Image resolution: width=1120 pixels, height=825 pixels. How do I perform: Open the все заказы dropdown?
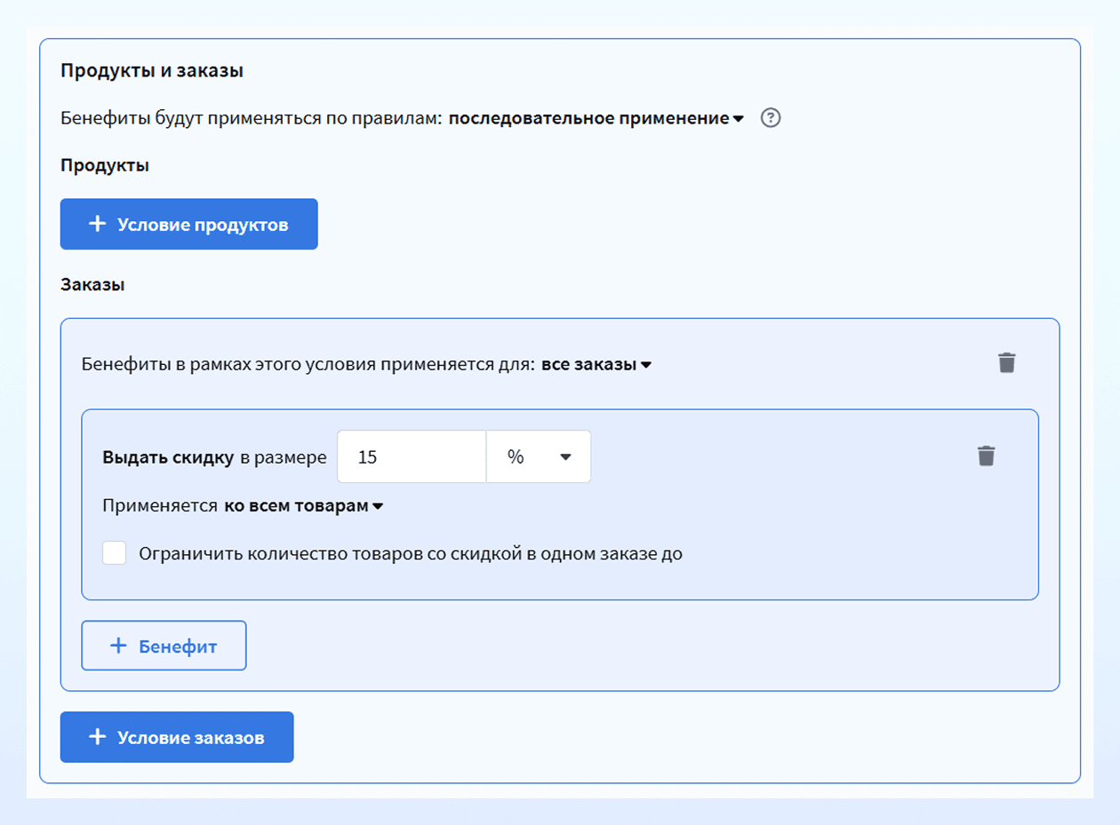[596, 364]
